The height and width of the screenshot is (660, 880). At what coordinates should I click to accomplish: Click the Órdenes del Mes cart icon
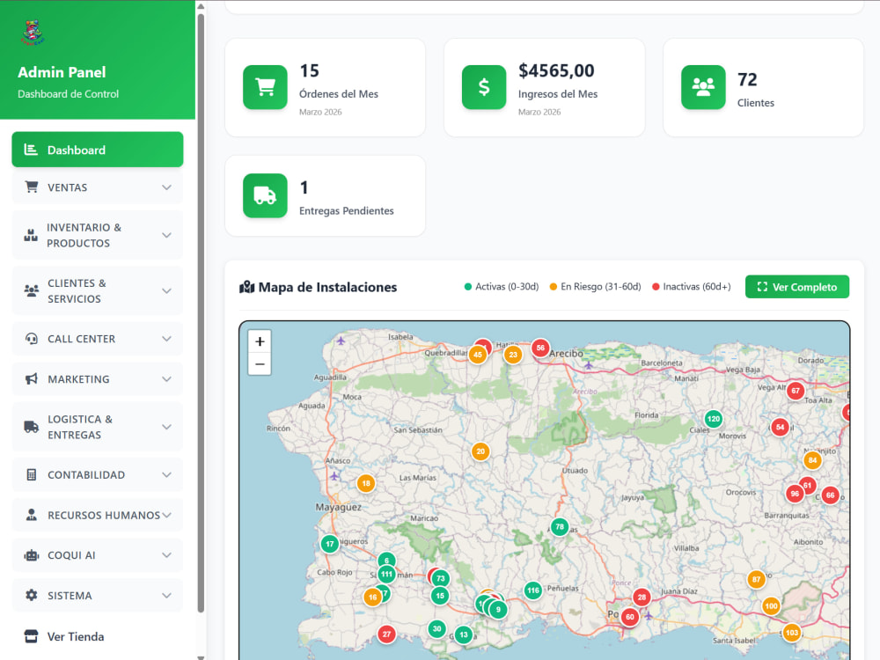point(265,87)
